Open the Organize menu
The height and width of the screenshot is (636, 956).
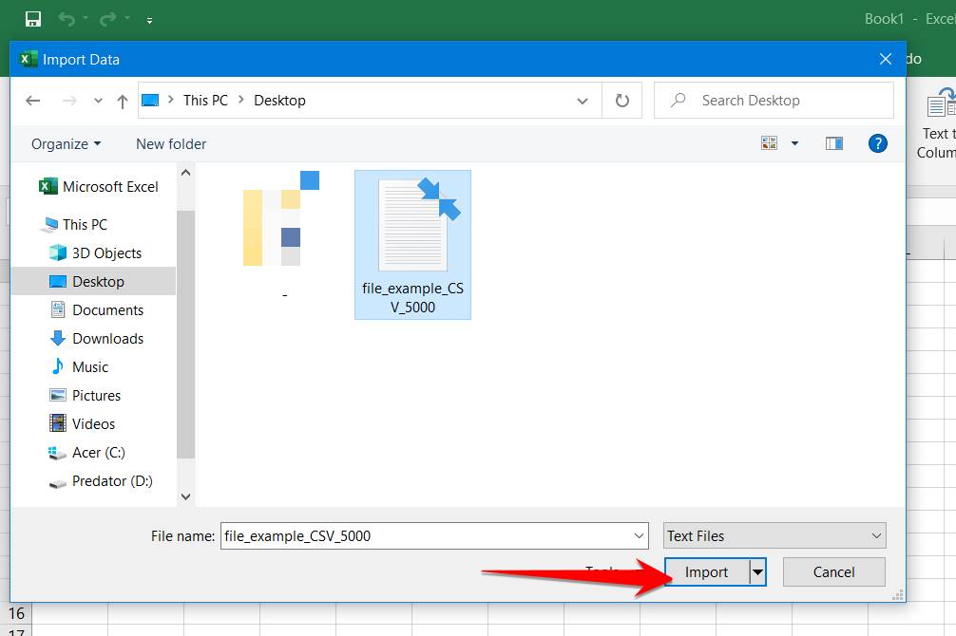click(x=66, y=144)
